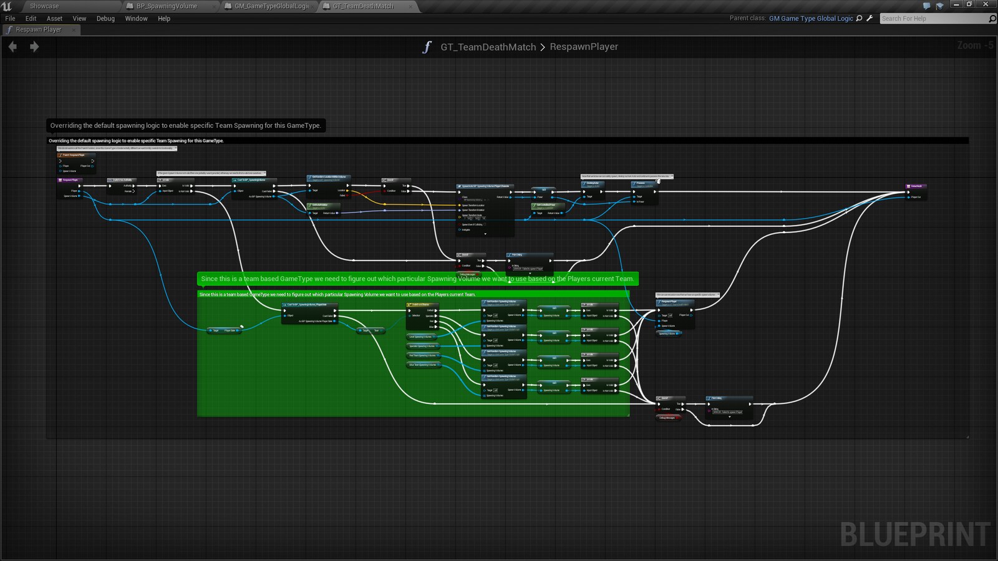Expand the hidden pins chevron on the SpawnActor node

(x=485, y=234)
